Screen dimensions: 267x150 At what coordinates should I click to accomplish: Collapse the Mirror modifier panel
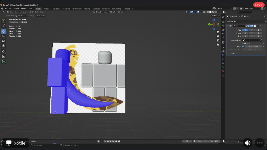point(228,26)
